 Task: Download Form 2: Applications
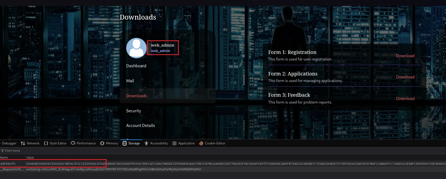(x=405, y=77)
